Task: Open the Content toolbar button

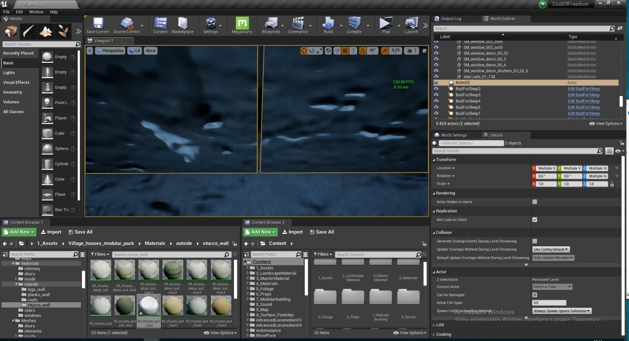Action: tap(160, 25)
